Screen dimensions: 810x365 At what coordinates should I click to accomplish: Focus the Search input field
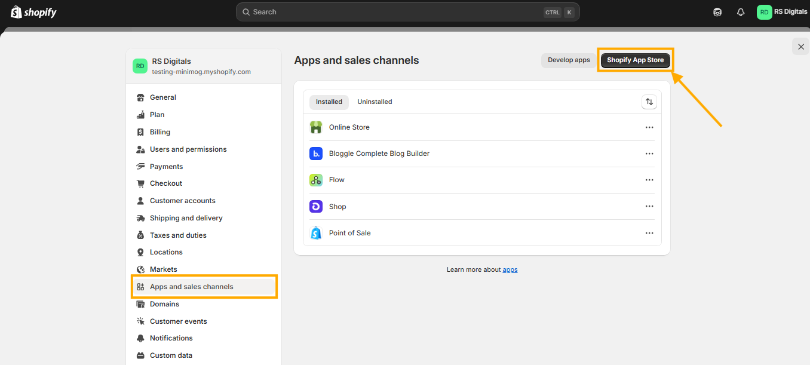(x=408, y=12)
